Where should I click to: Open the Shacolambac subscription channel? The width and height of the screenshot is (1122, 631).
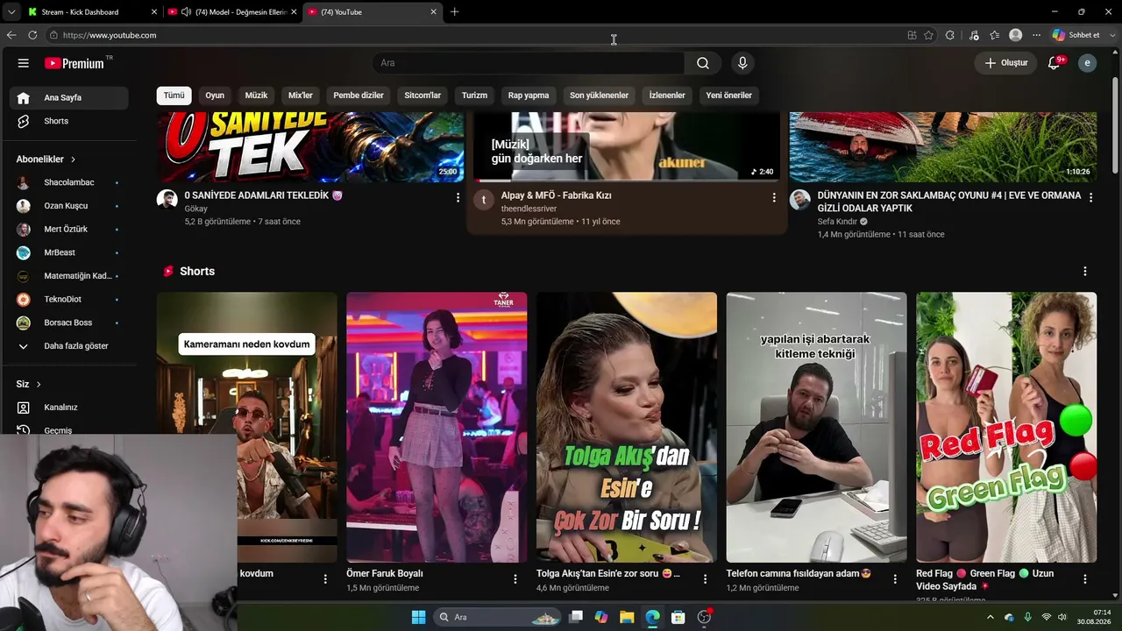point(68,182)
